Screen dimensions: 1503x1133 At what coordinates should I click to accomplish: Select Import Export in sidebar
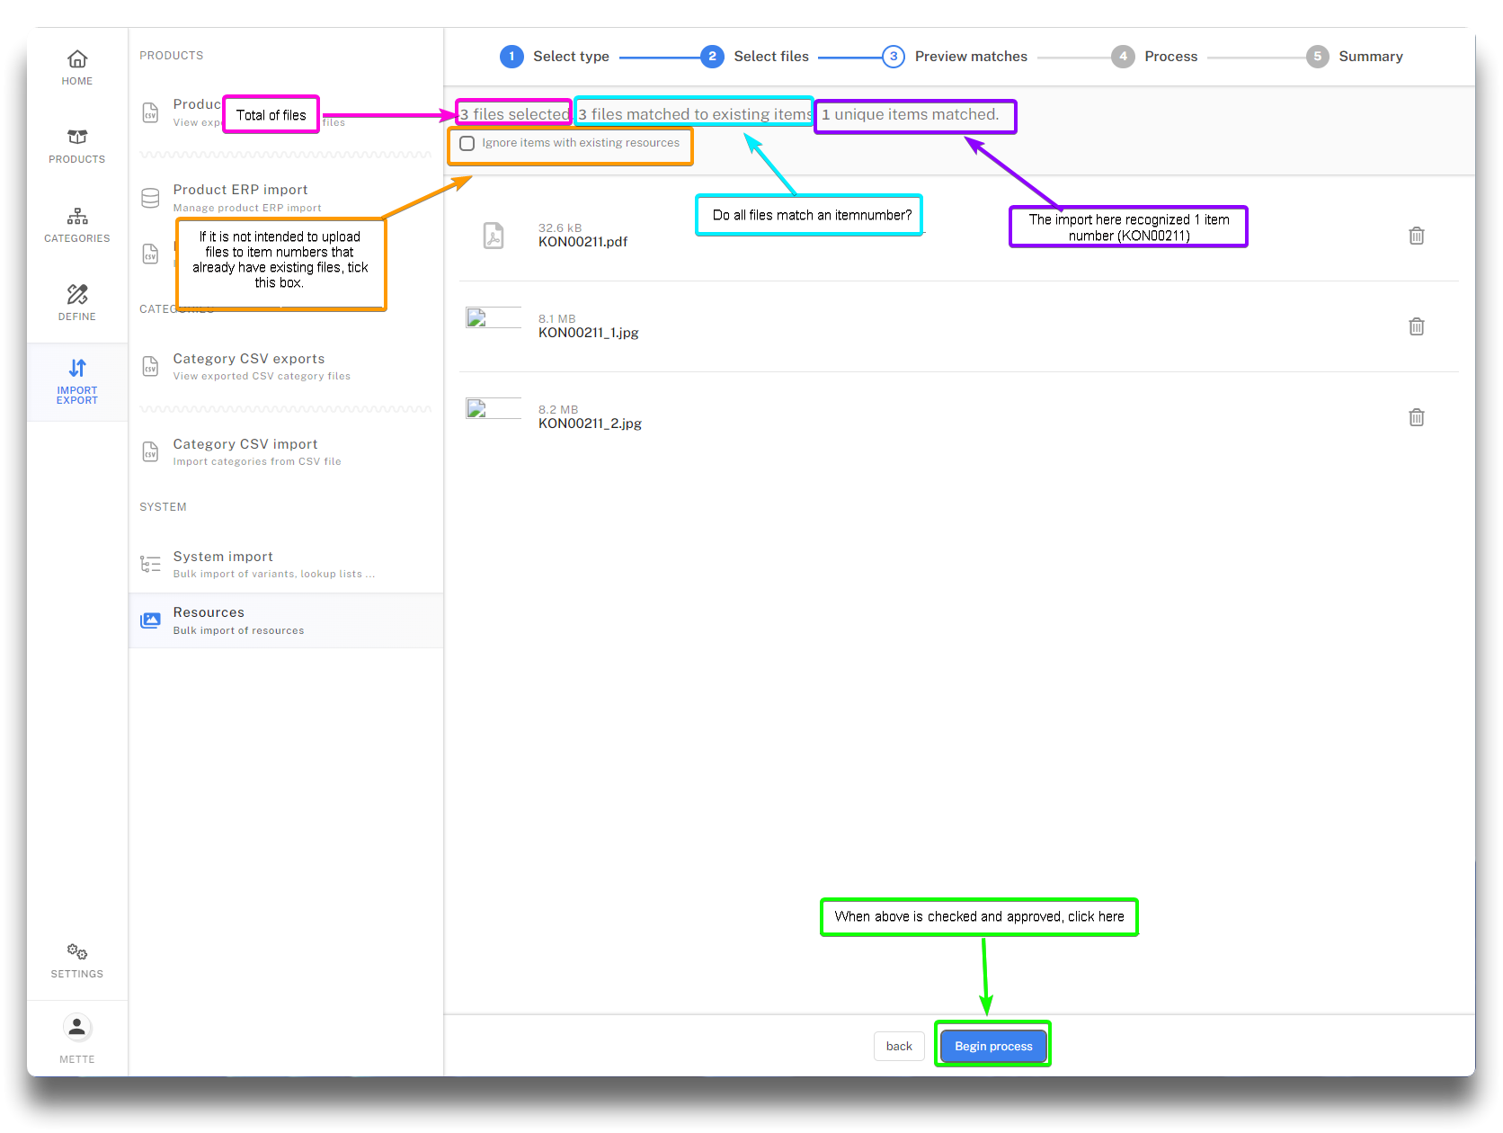tap(77, 382)
